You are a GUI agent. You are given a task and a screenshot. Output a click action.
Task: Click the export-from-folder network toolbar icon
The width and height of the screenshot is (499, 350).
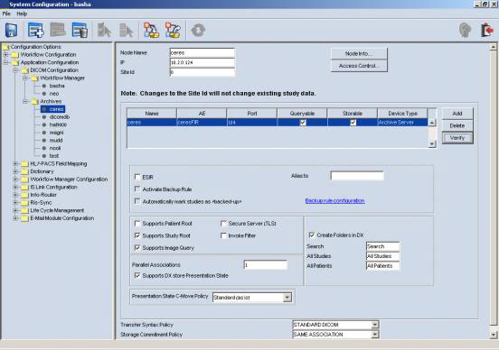pyautogui.click(x=173, y=30)
